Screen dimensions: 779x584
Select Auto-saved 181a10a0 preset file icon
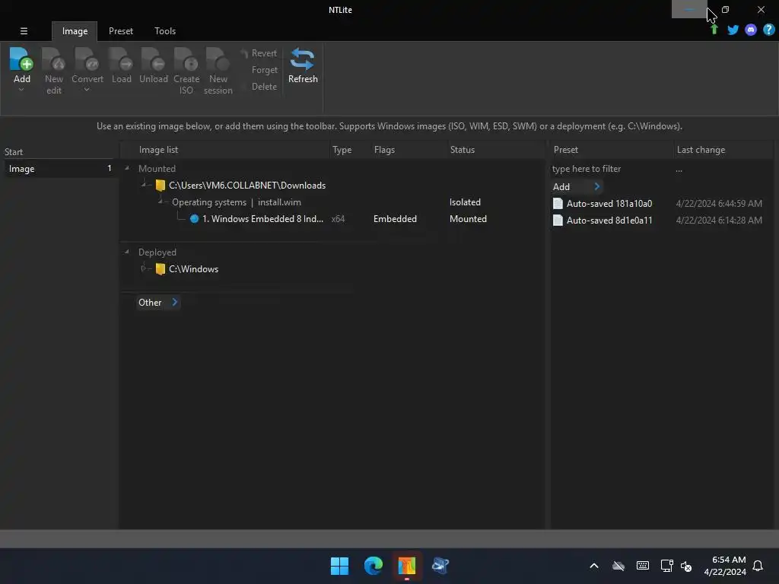[558, 204]
